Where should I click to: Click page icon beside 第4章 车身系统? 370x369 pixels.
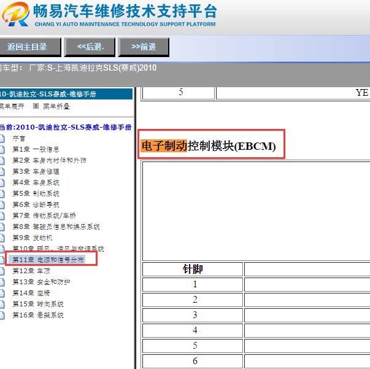(2, 183)
